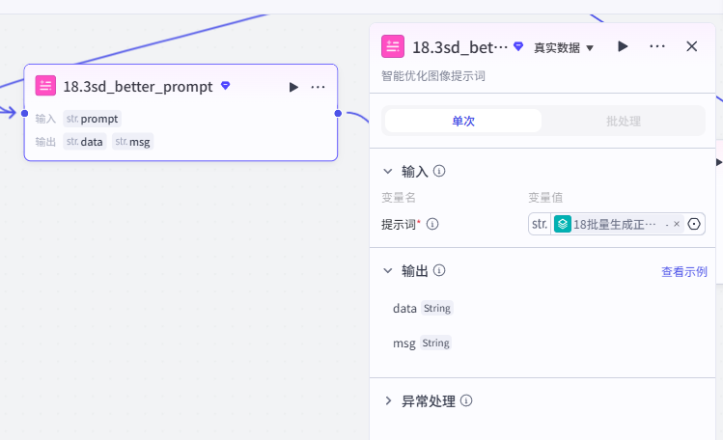Show info tooltip for 提示词
Screen dimensions: 723x440
point(432,224)
